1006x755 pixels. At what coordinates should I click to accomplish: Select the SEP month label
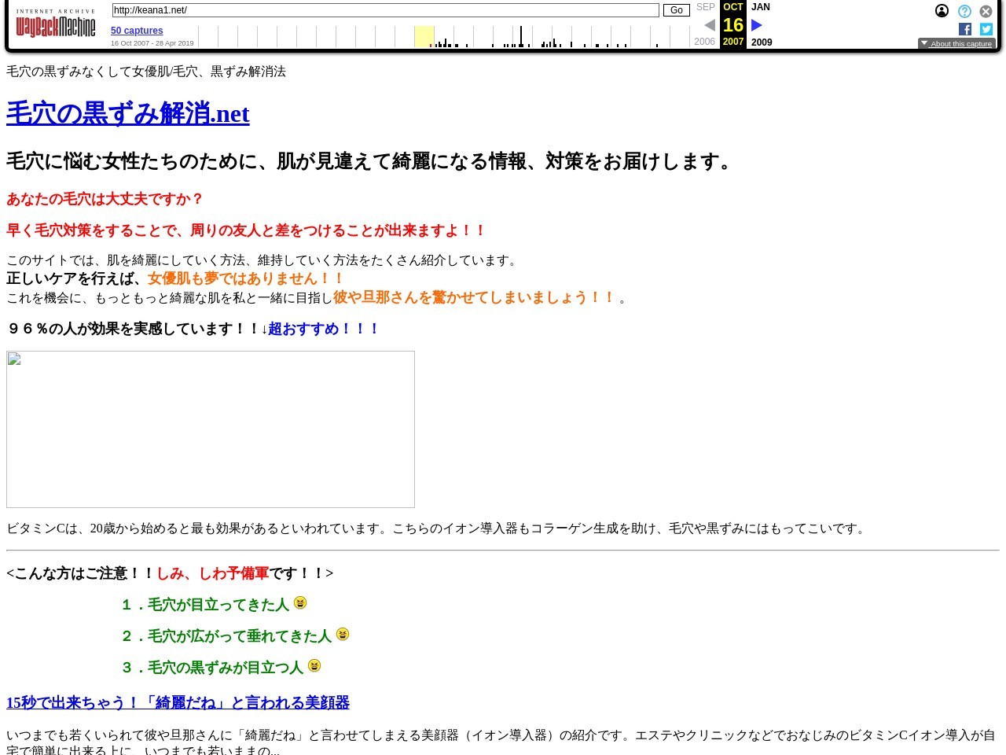point(705,7)
